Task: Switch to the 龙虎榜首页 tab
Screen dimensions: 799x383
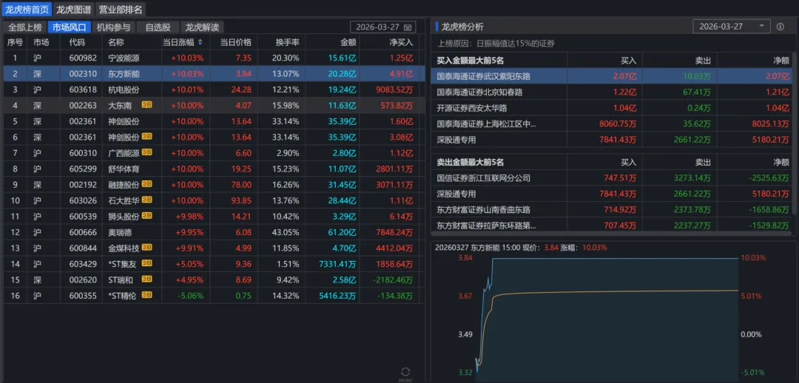Action: click(26, 9)
